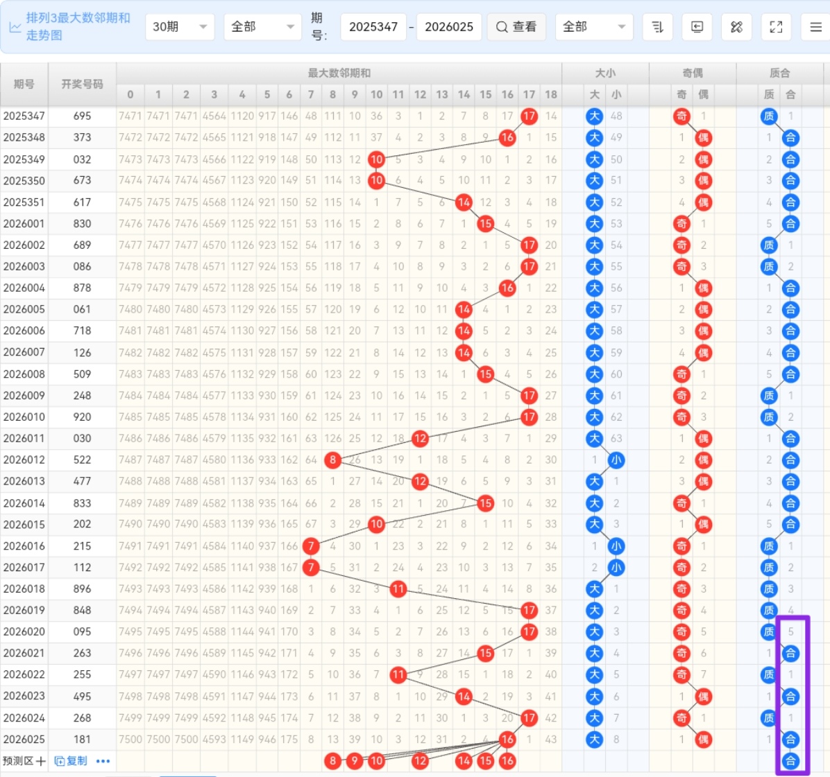830x777 pixels.
Task: Add a prediction row with plus icon
Action: [x=41, y=761]
